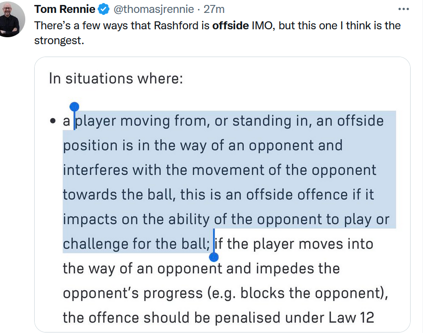Open the tweet's more options menu
Screen dimensions: 423x333
pyautogui.click(x=404, y=9)
